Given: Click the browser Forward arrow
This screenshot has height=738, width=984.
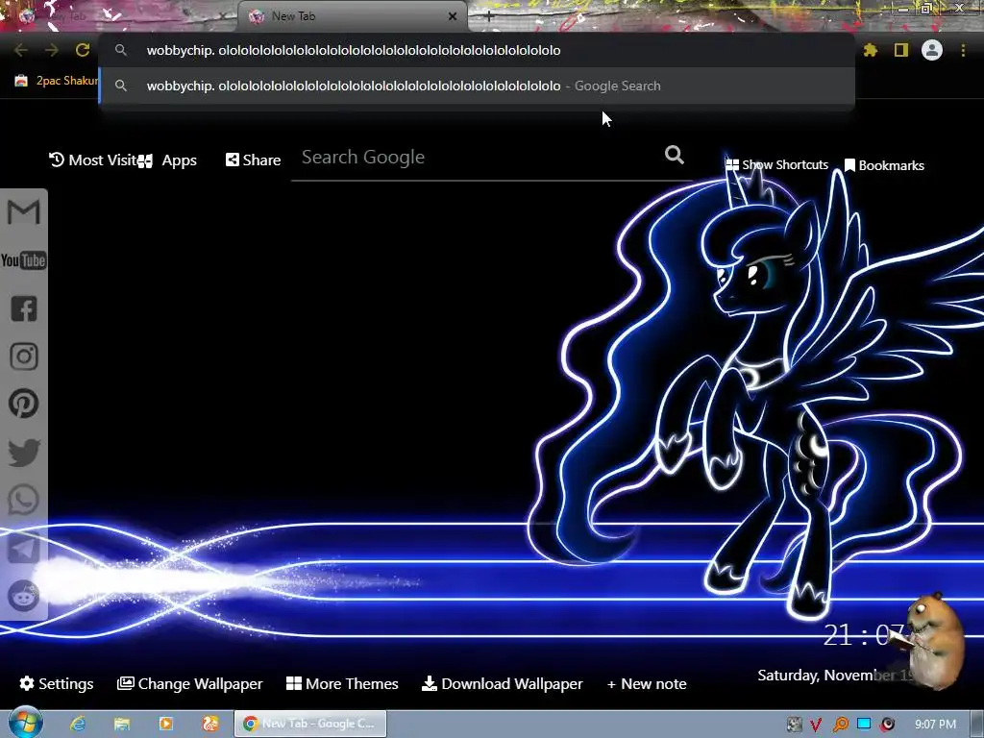Looking at the screenshot, I should coord(52,50).
